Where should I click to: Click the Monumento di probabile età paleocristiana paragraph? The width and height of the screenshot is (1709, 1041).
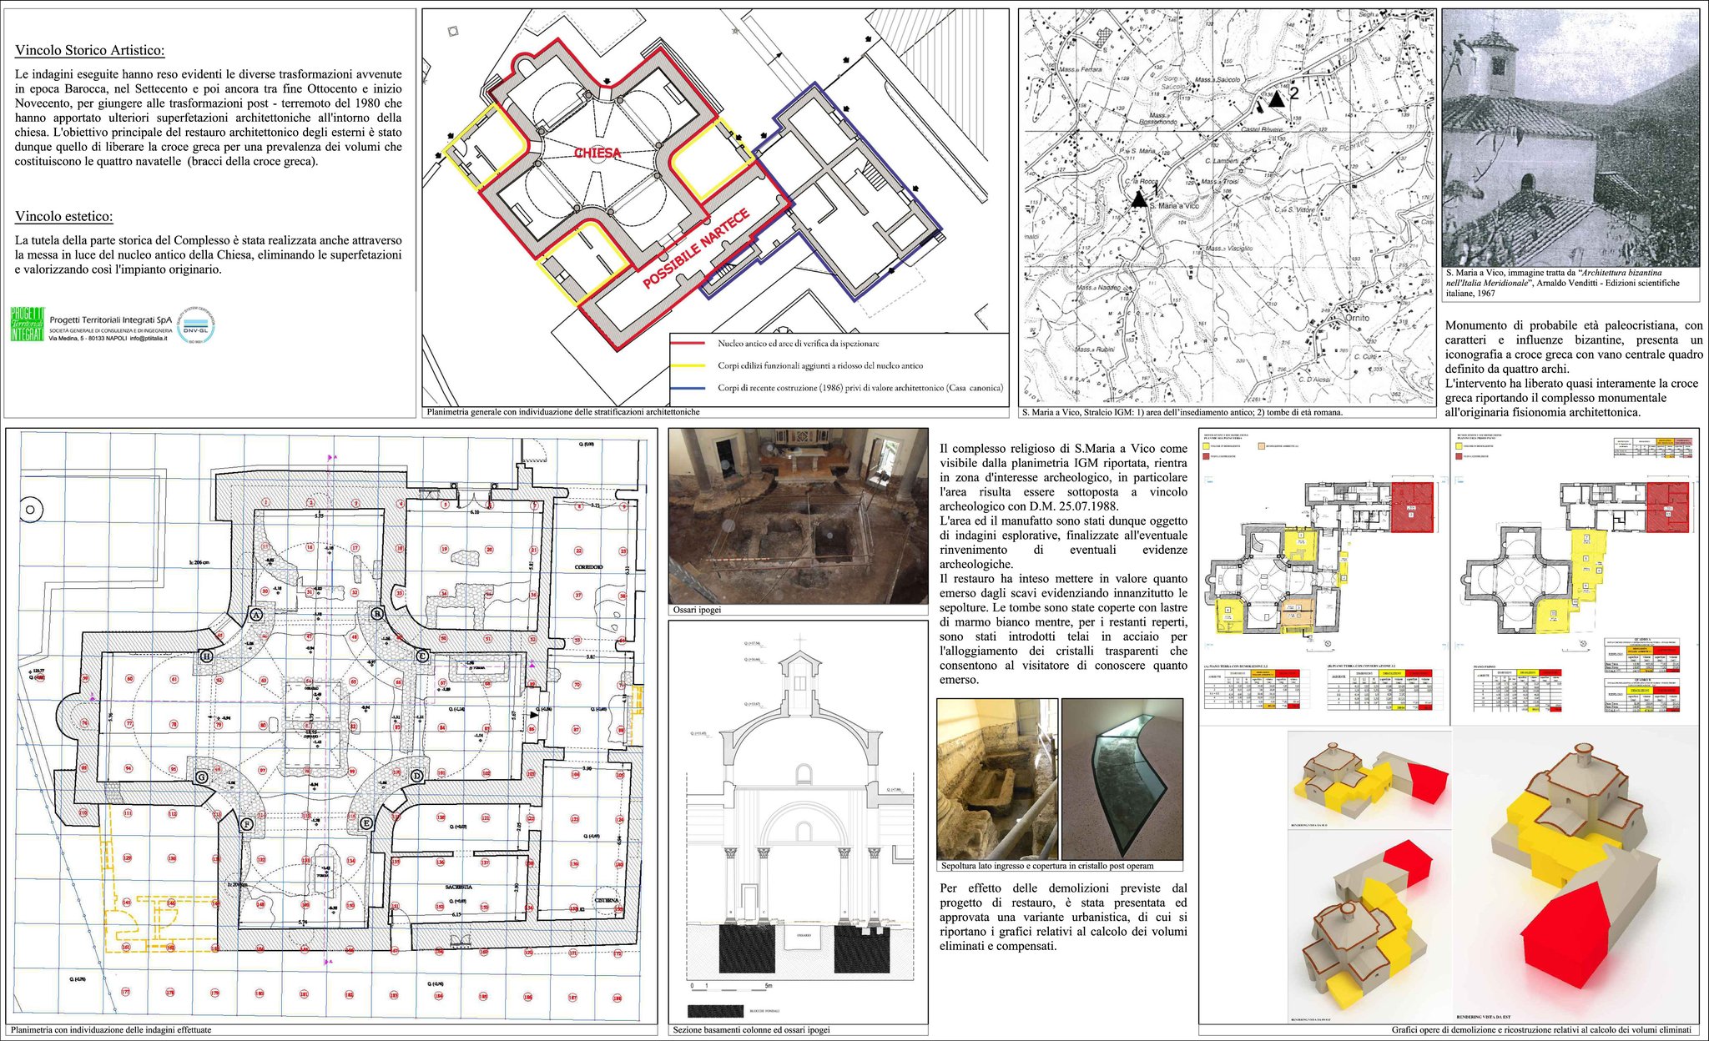tap(1574, 369)
